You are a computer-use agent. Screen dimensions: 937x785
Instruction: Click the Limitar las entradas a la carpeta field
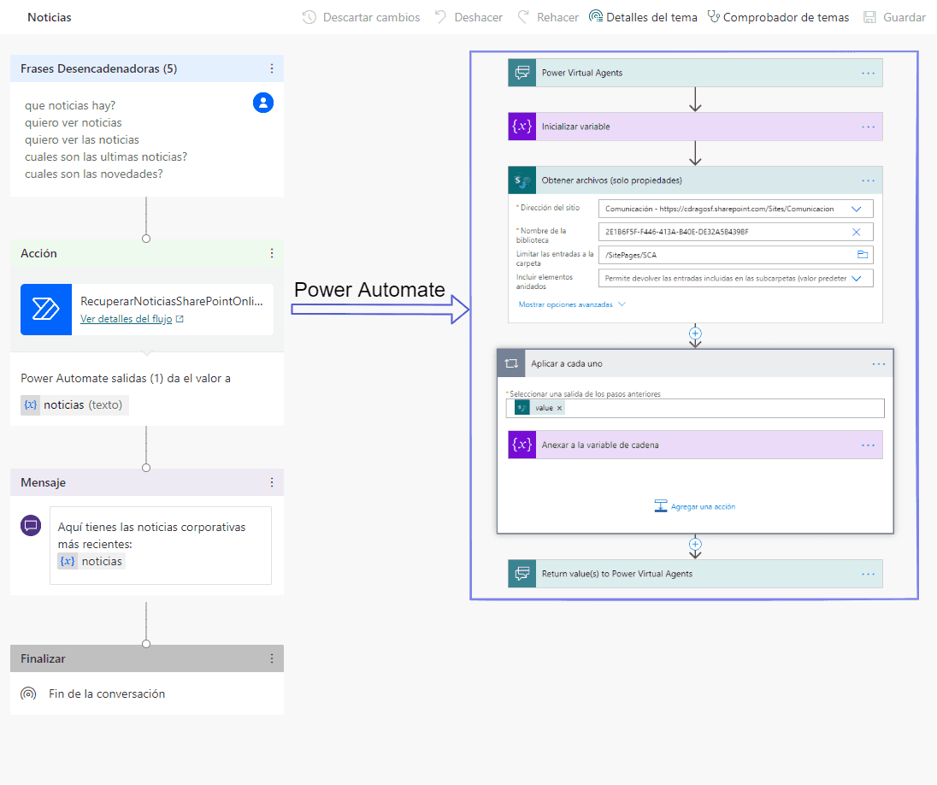pos(735,255)
